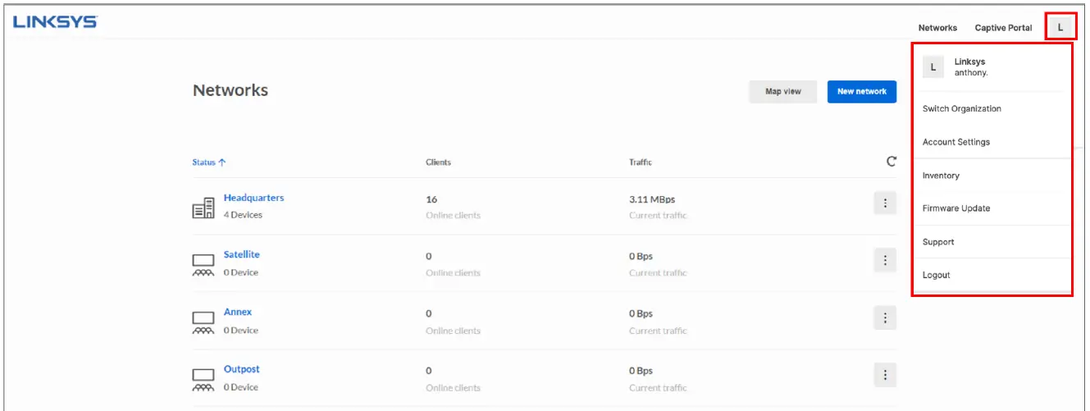Click the Map view button

coord(782,91)
